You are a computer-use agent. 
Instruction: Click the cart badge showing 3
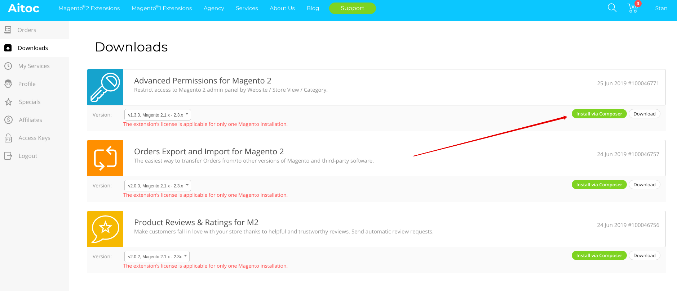(638, 4)
